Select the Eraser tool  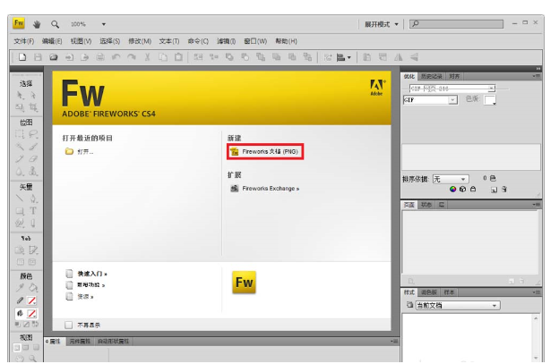[33, 158]
